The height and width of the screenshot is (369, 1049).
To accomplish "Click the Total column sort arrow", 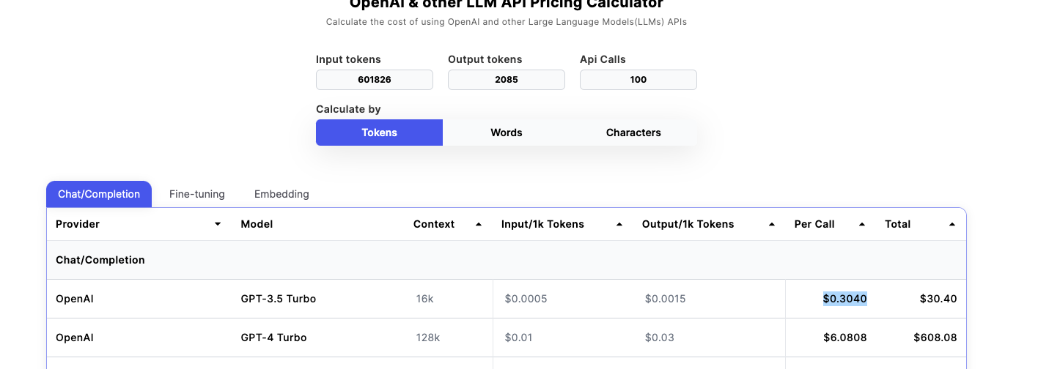I will (x=952, y=224).
